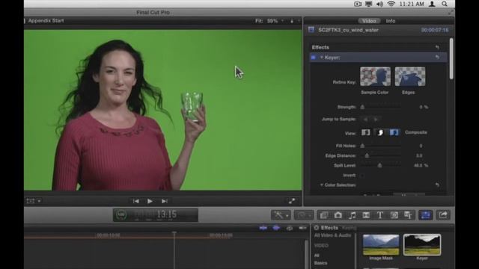Go to previous edit in viewer
Screen dimensions: 479x269
click(x=135, y=201)
